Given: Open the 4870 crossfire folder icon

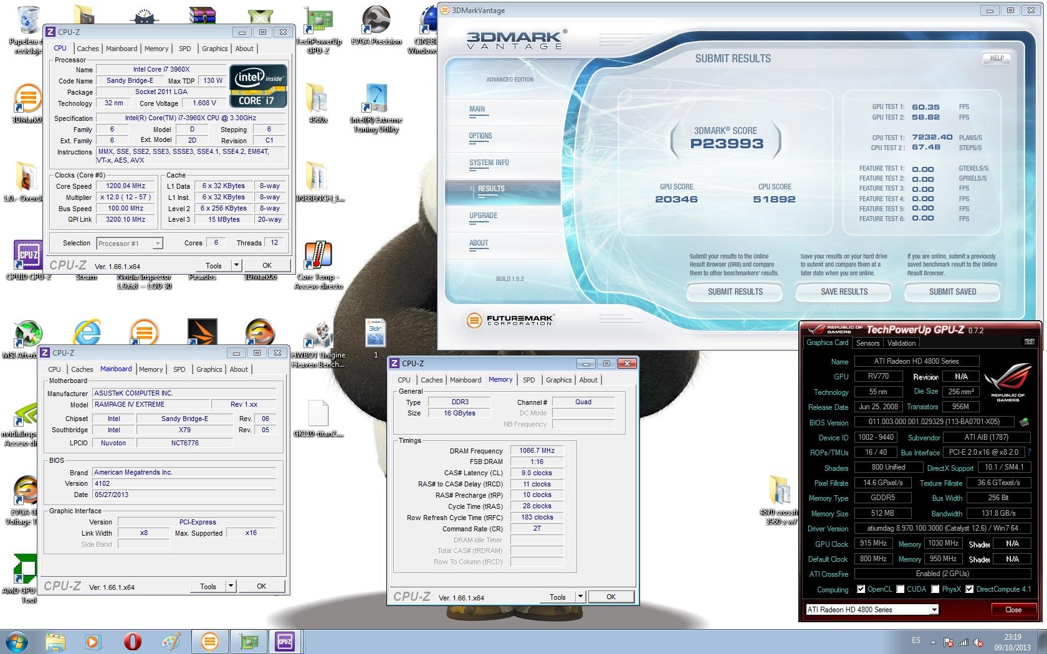Looking at the screenshot, I should click(778, 500).
